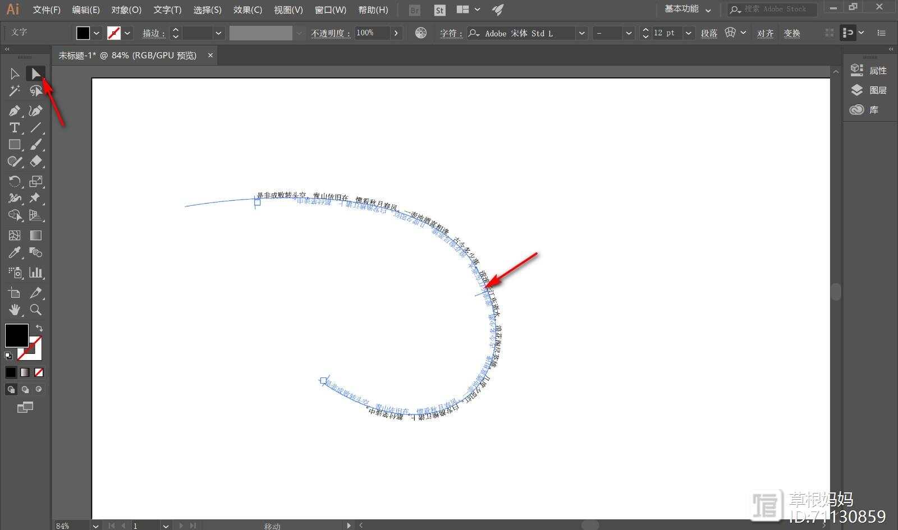
Task: Select the Line Segment tool
Action: [35, 128]
